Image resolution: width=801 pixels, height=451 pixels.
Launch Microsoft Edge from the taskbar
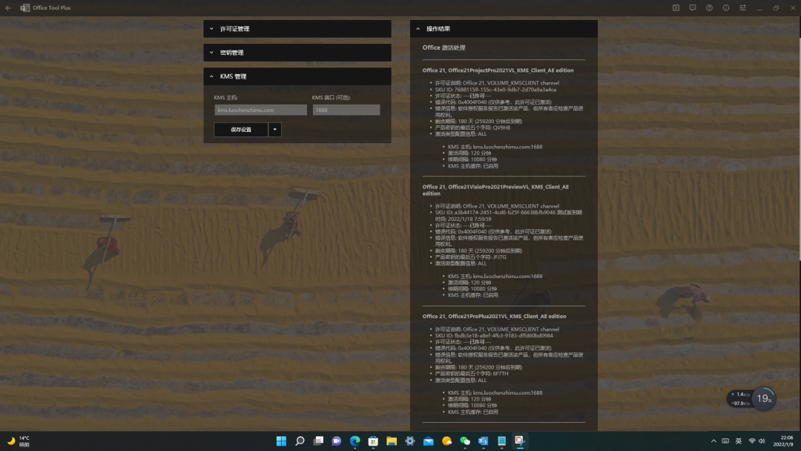coord(355,441)
